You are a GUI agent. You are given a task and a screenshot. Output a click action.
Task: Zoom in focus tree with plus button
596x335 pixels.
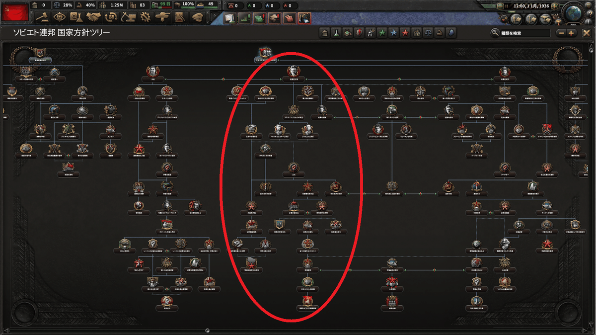click(x=571, y=33)
